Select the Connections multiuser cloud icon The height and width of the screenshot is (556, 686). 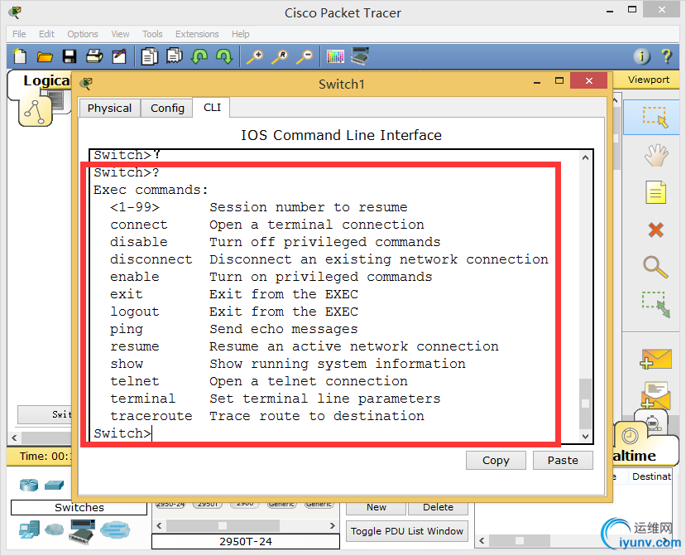click(115, 529)
